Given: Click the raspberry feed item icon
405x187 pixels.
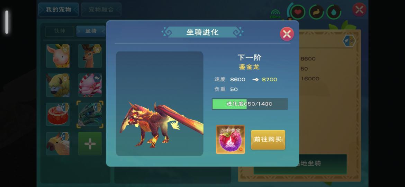Looking at the screenshot, I should point(231,140).
